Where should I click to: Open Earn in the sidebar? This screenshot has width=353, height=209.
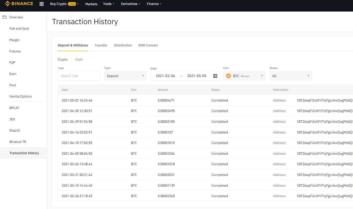(13, 74)
